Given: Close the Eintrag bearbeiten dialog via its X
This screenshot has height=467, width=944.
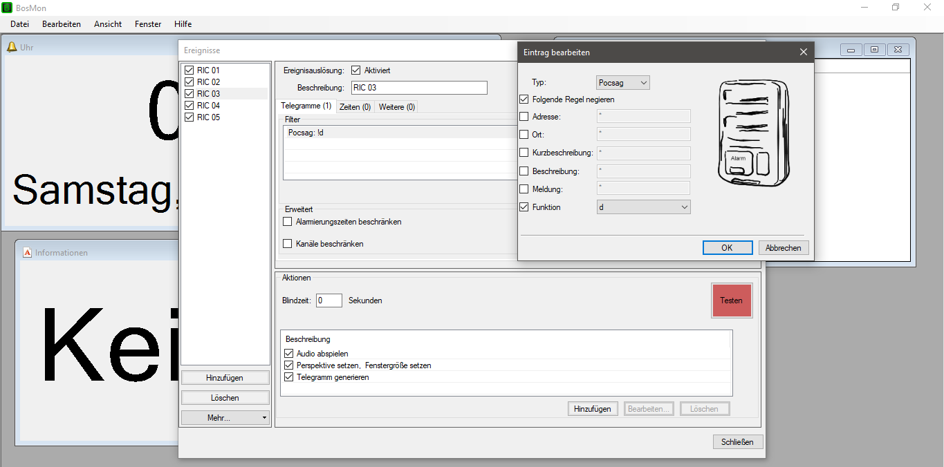Looking at the screenshot, I should (x=803, y=52).
